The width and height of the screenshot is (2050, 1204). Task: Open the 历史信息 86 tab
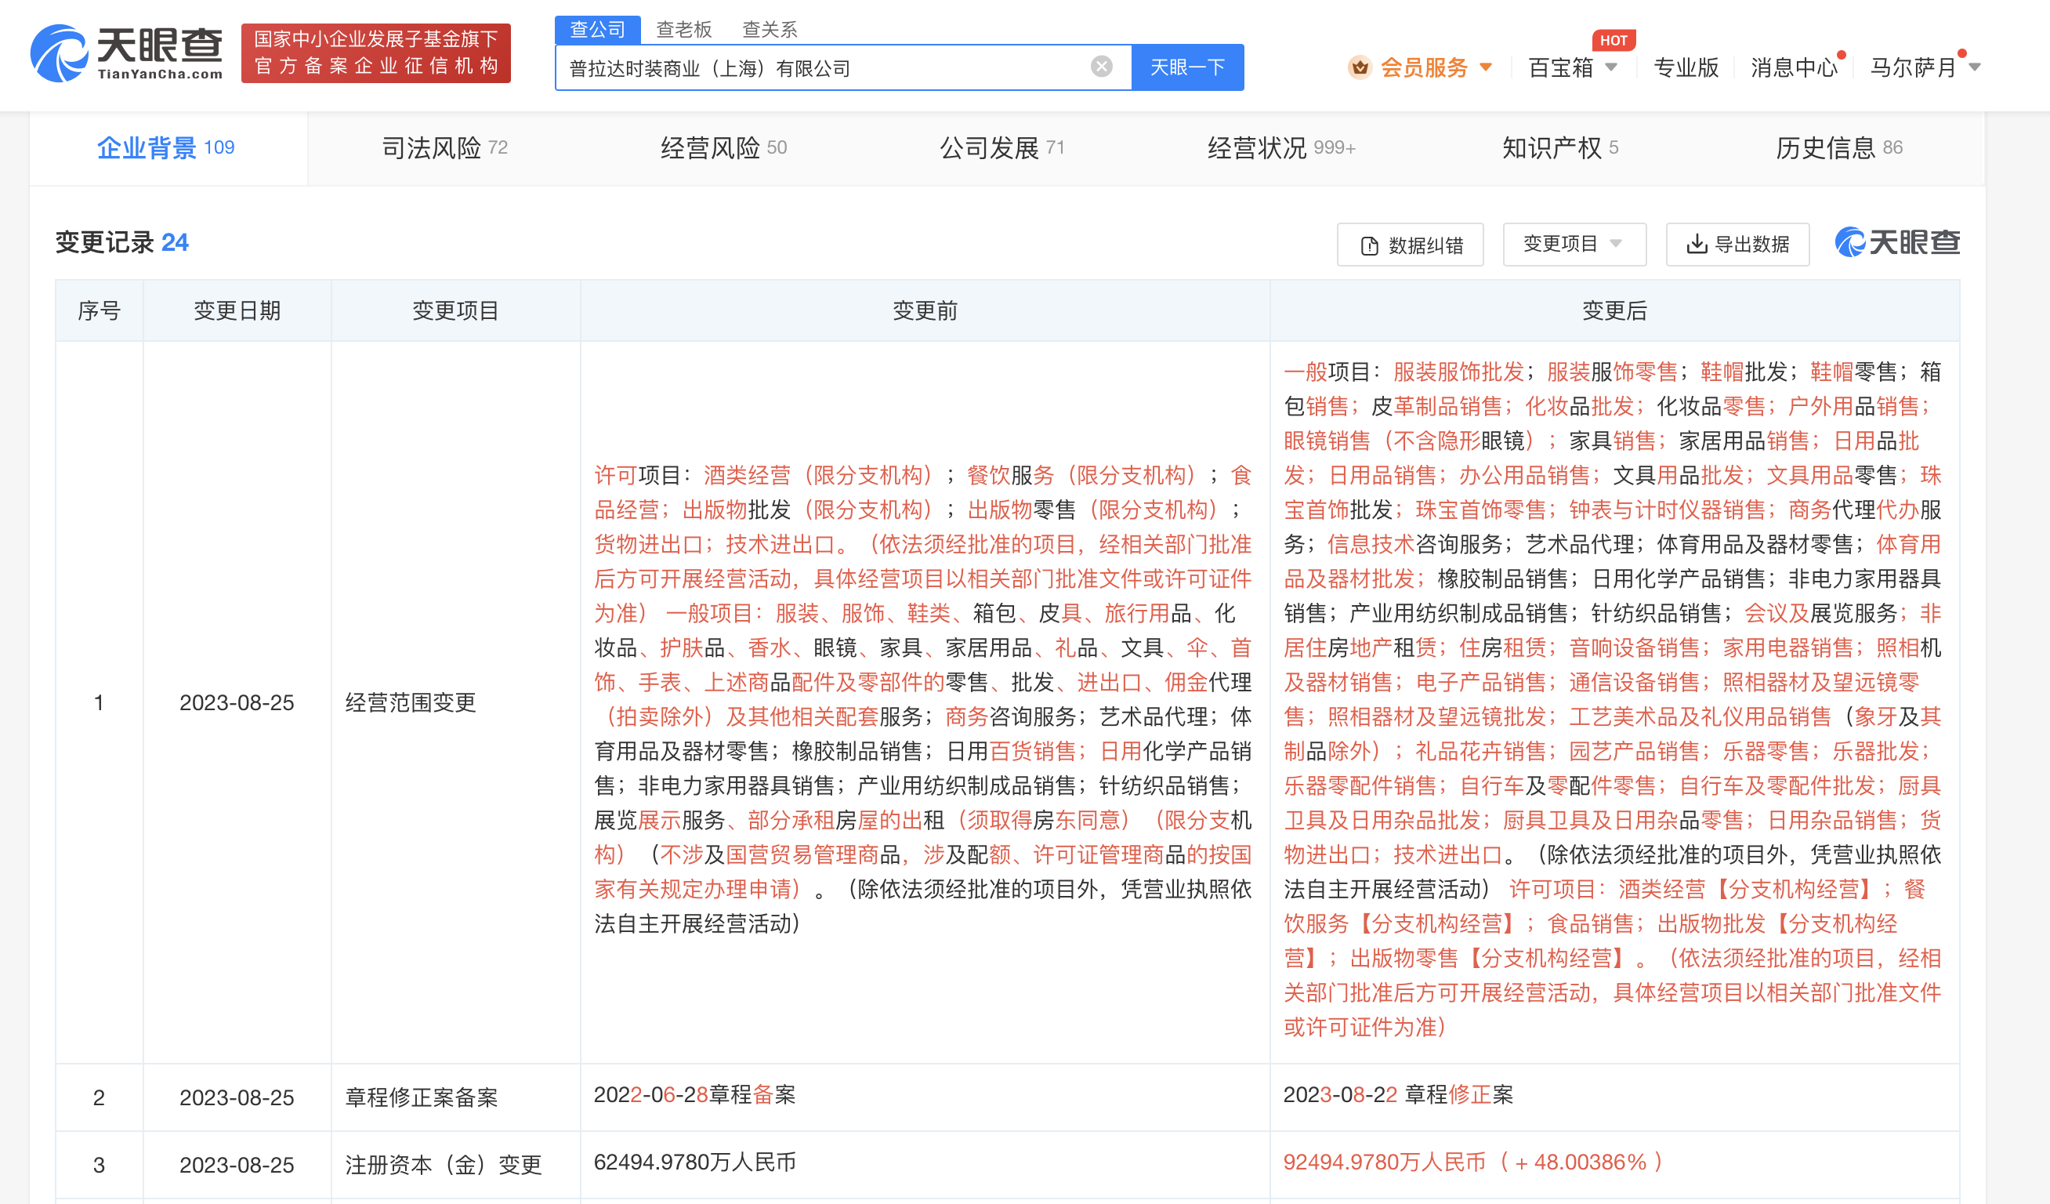pyautogui.click(x=1839, y=147)
